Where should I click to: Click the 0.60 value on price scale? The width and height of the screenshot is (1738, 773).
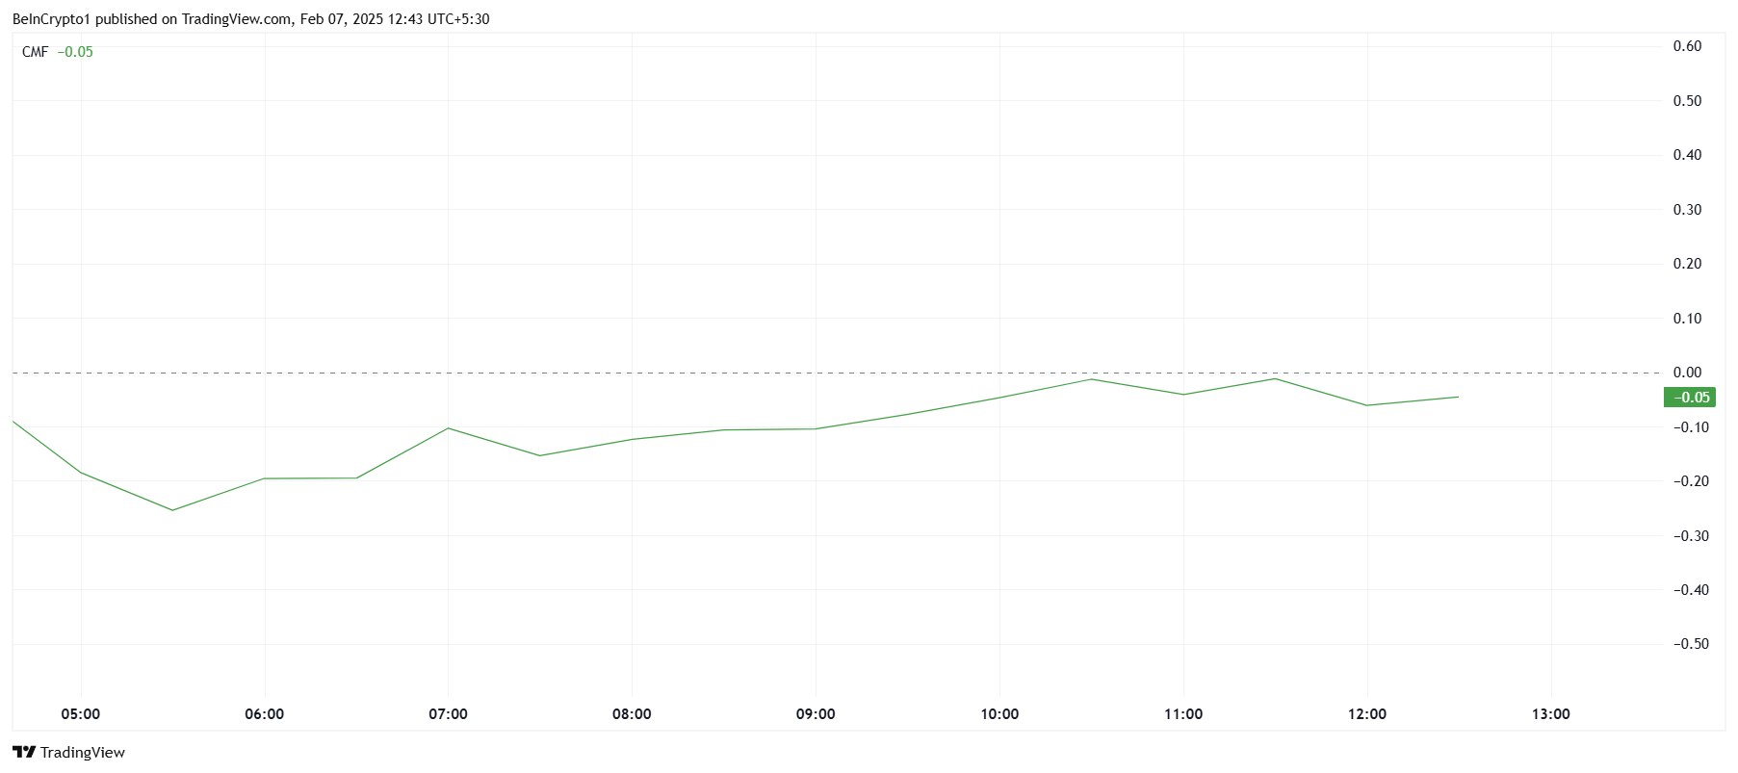click(x=1688, y=46)
